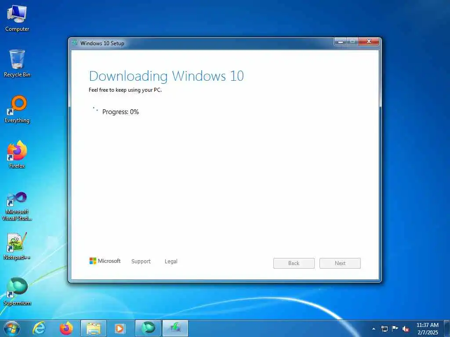This screenshot has height=337, width=450.
Task: Click the Windows 10 Setup title text
Action: coord(102,43)
